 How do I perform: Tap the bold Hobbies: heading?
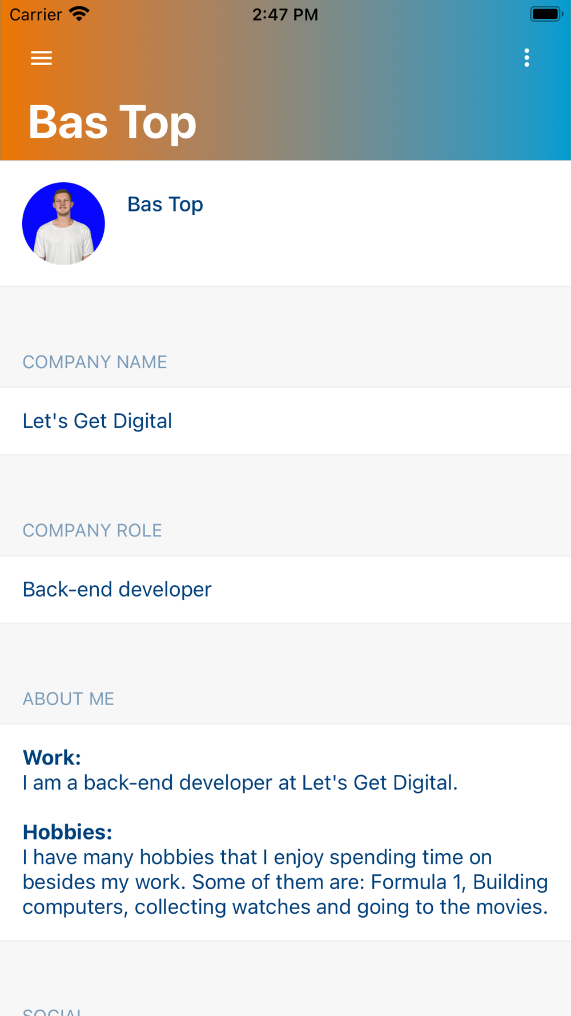click(67, 832)
